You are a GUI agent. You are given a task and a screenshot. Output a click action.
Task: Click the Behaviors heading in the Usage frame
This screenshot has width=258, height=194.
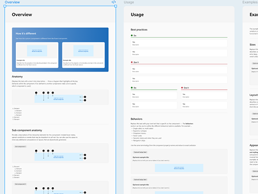tap(137, 119)
